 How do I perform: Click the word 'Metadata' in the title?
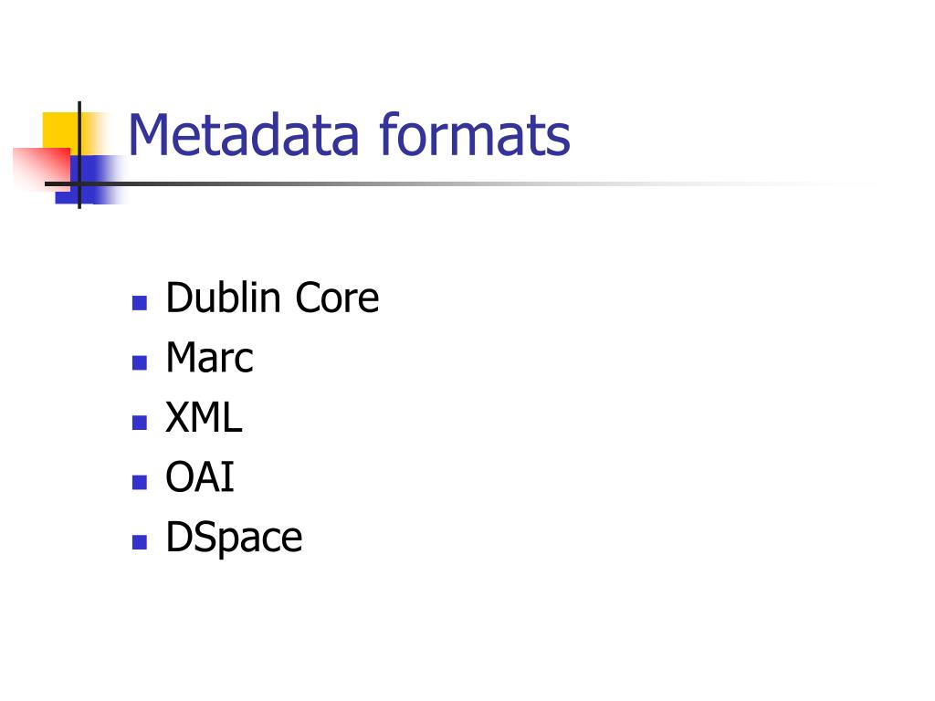point(244,135)
